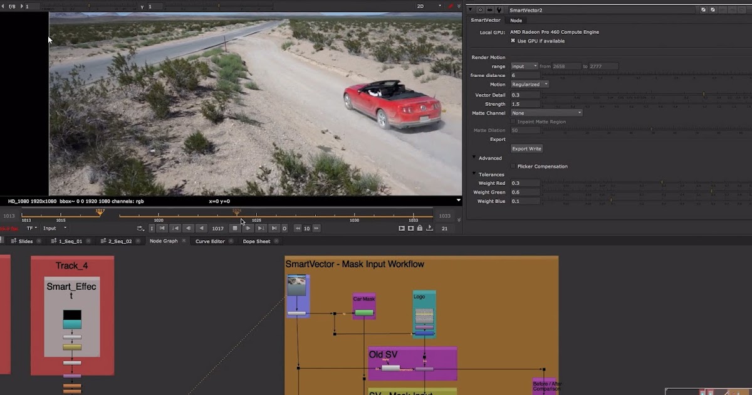Click the play forward icon in the timeline
This screenshot has width=752, height=395.
247,228
